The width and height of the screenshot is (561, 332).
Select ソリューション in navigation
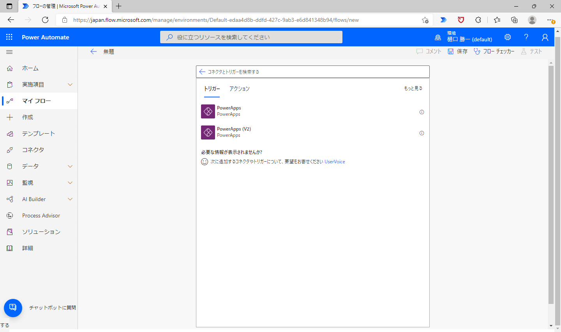click(x=39, y=232)
